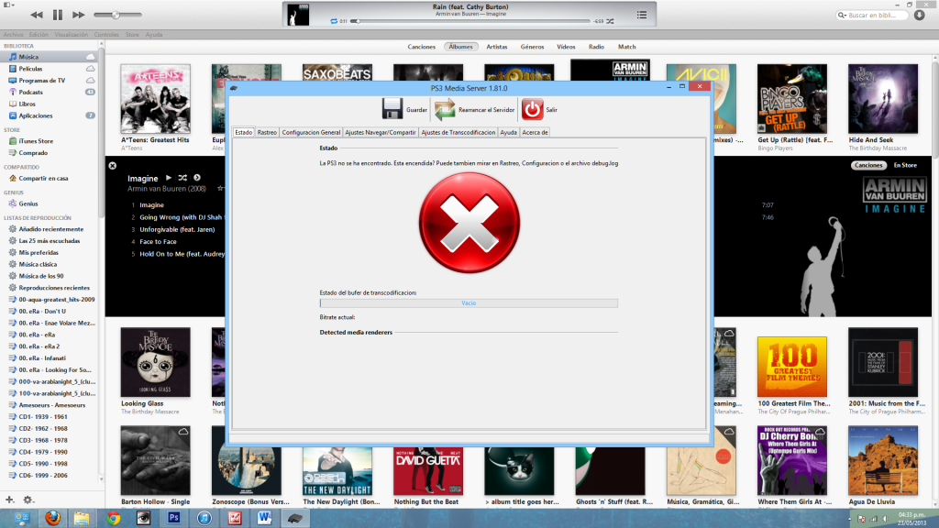Skip to the previous track in iTunes
939x528 pixels.
click(x=37, y=15)
